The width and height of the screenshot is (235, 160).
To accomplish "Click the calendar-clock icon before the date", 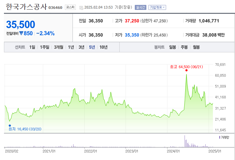I will [x=81, y=8].
